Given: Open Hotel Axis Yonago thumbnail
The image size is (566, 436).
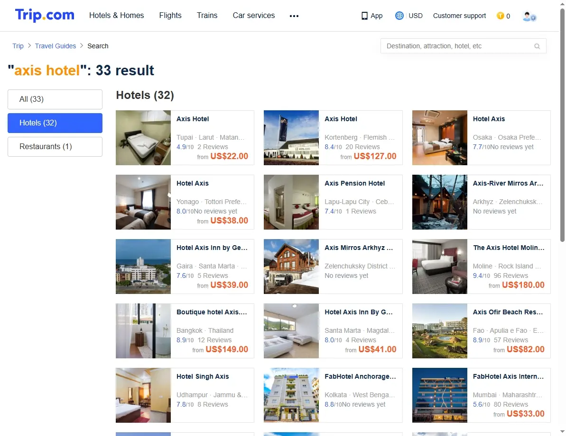Looking at the screenshot, I should click(143, 202).
